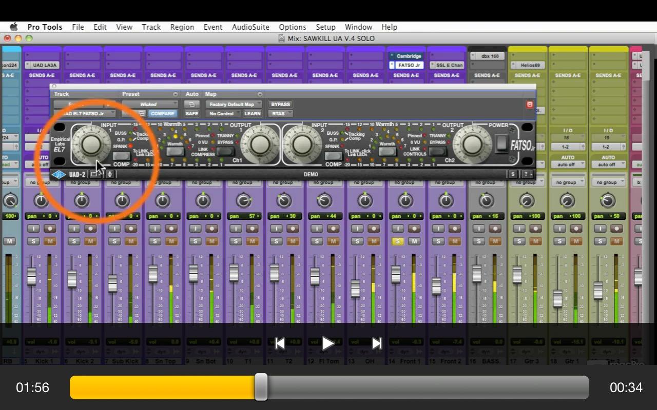Image resolution: width=657 pixels, height=410 pixels.
Task: Toggle automation SAFE button
Action: coord(191,114)
